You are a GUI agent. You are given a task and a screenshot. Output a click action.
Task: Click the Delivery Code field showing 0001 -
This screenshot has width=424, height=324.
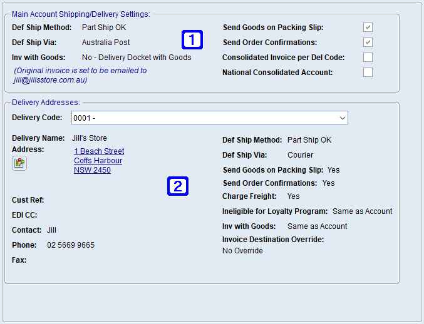210,118
